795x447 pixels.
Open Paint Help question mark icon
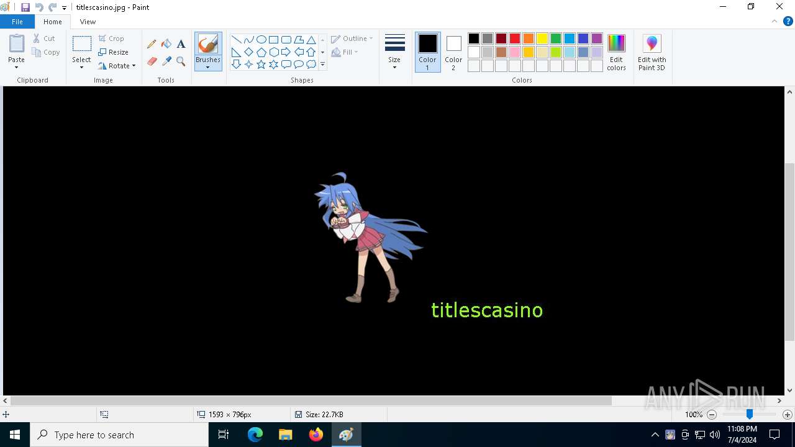coord(788,21)
